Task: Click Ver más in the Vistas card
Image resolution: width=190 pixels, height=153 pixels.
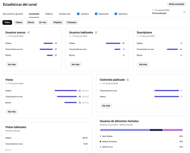Action: tap(12, 112)
